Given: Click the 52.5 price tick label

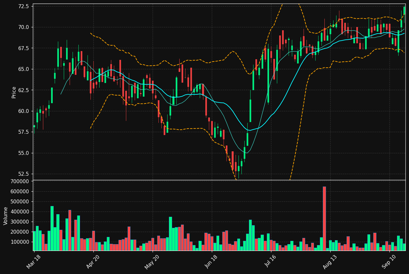Looking at the screenshot, I should coord(23,174).
